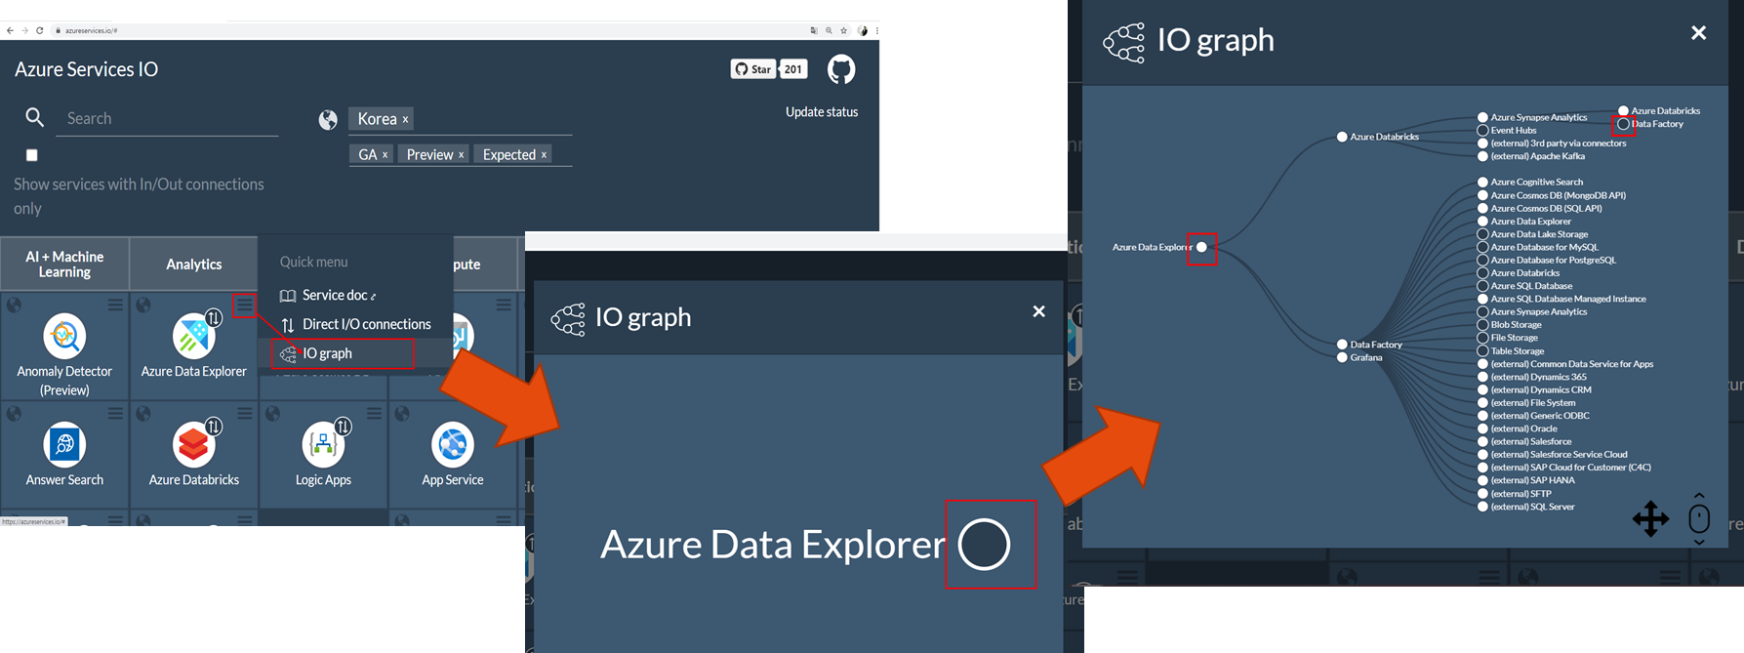Click the (external) Dynamics 365 label
The image size is (1744, 653).
coord(1538,377)
